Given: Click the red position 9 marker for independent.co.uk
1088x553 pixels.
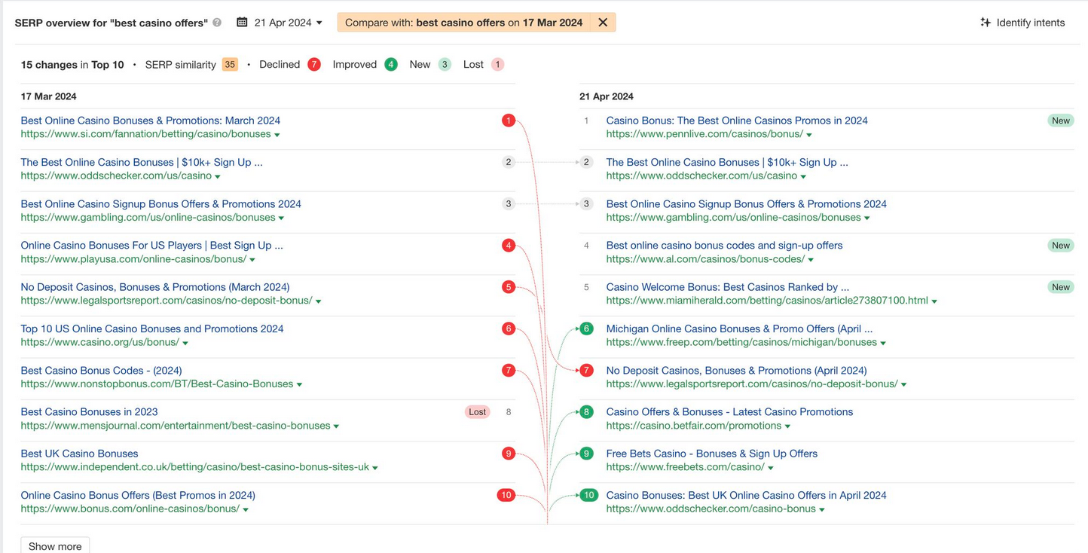Looking at the screenshot, I should tap(509, 454).
